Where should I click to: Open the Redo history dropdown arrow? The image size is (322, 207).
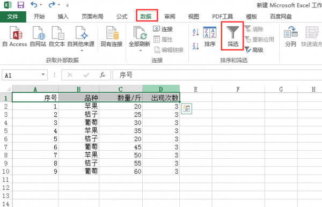pos(59,5)
